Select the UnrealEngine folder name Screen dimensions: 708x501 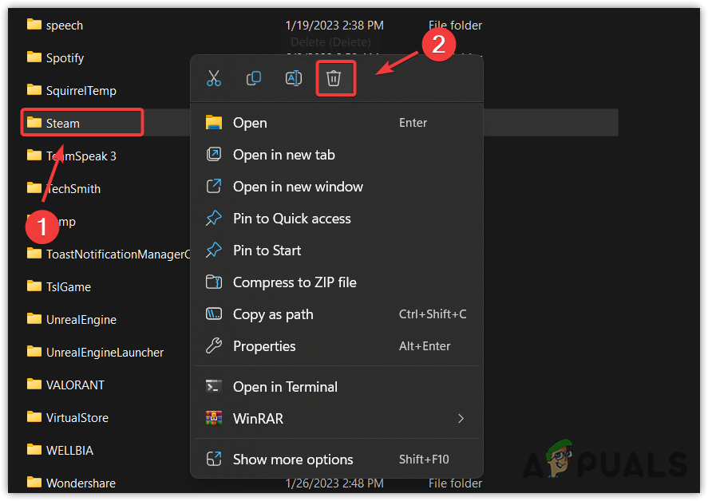click(81, 320)
